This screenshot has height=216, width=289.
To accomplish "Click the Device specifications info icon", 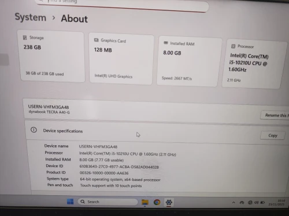I will [x=34, y=130].
